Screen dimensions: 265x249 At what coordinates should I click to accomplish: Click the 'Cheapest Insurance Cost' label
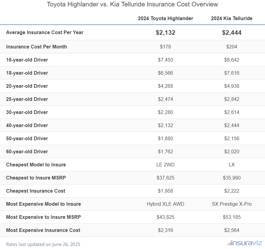tap(36, 191)
